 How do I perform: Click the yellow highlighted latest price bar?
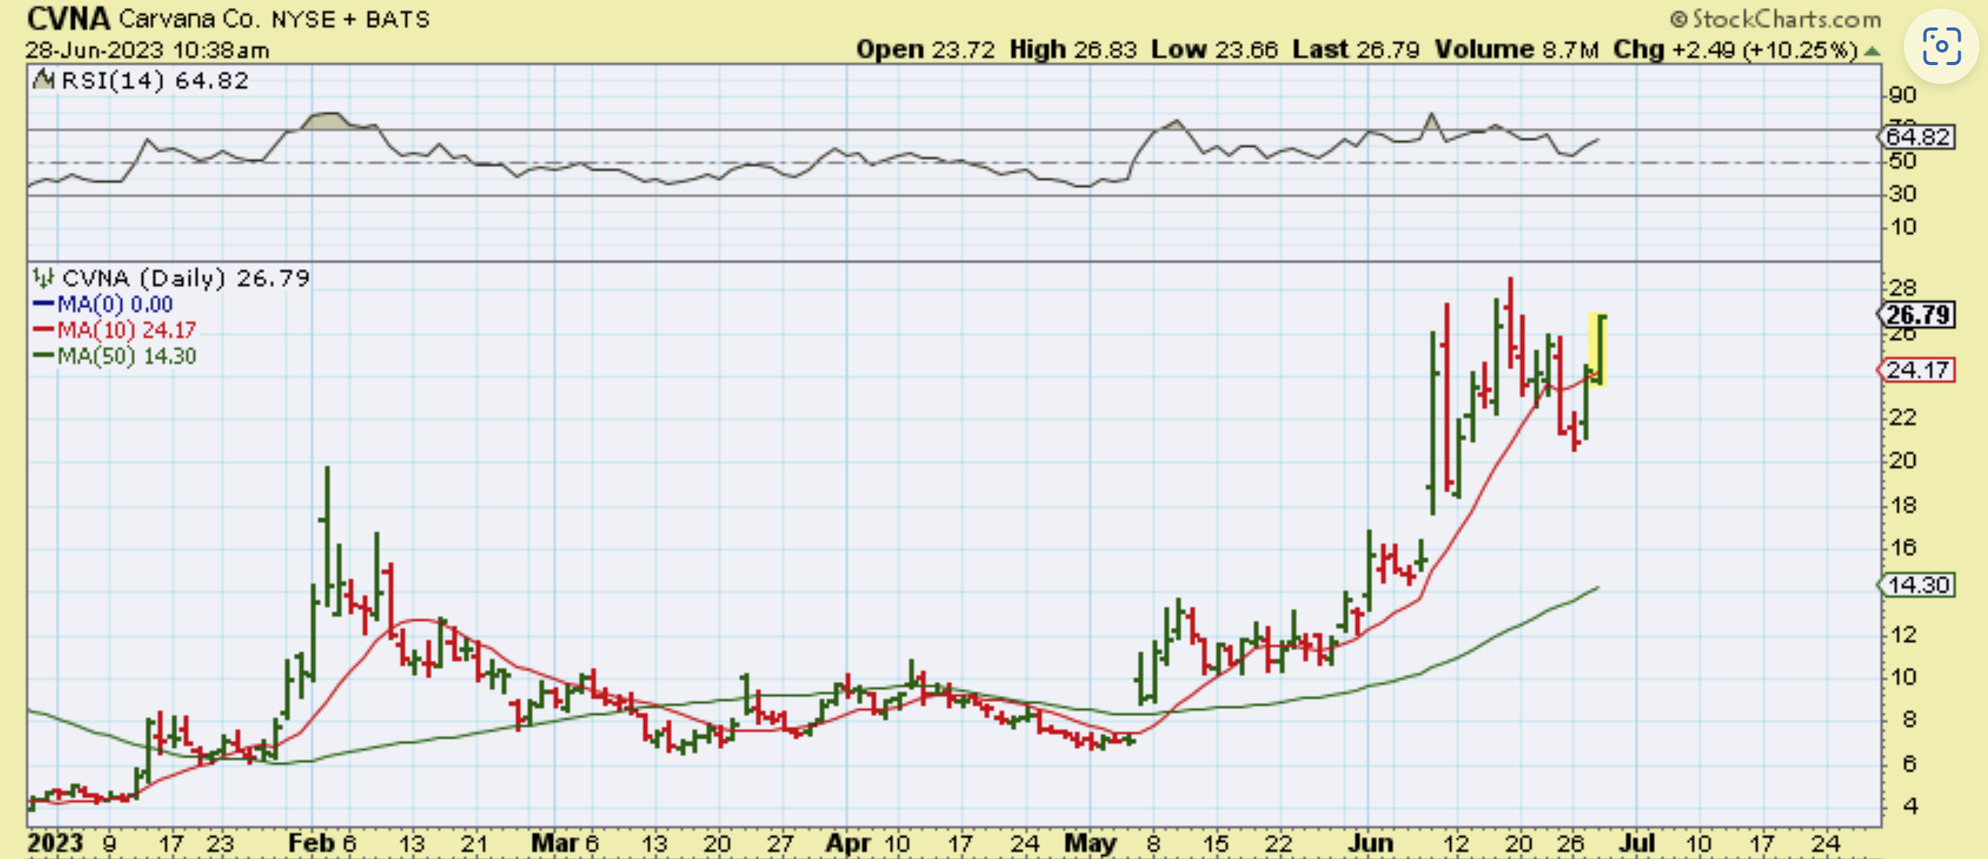pyautogui.click(x=1598, y=349)
